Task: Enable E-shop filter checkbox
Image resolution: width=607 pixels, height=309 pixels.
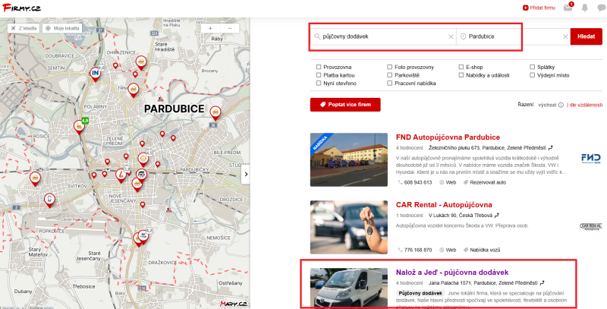Action: pos(461,67)
